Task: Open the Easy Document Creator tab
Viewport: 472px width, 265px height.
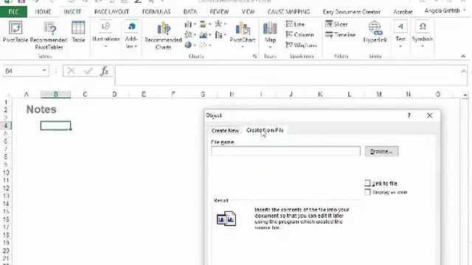Action: [352, 12]
